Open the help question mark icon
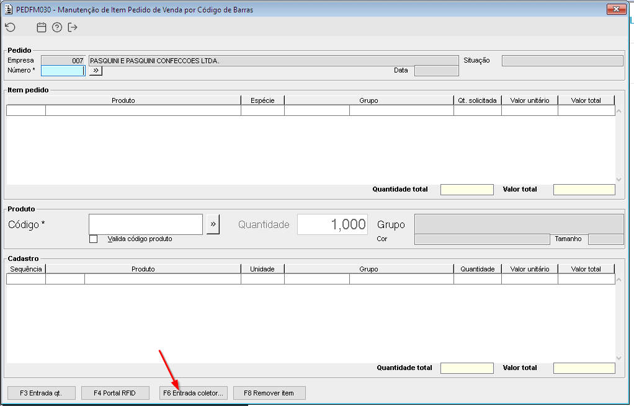 pos(57,27)
